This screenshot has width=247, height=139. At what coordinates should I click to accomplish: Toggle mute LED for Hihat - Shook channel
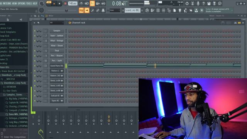click(x=35, y=46)
